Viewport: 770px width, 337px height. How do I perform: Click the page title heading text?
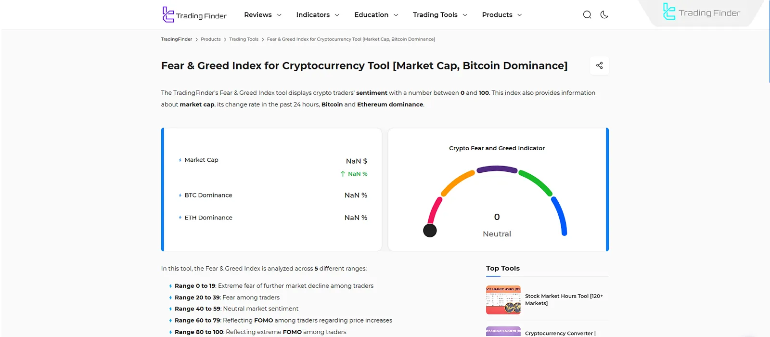coord(364,65)
